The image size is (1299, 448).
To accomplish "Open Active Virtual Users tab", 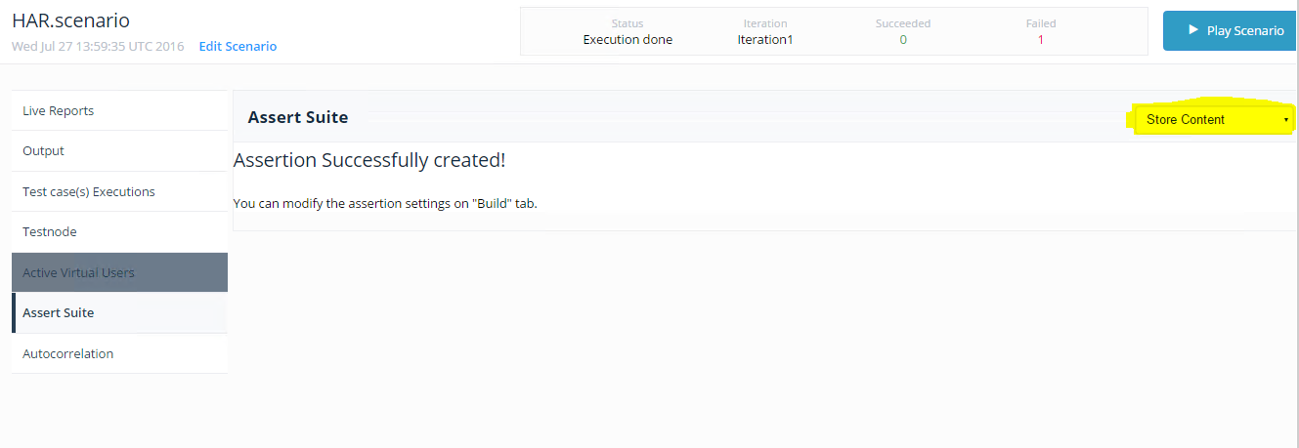I will [119, 272].
